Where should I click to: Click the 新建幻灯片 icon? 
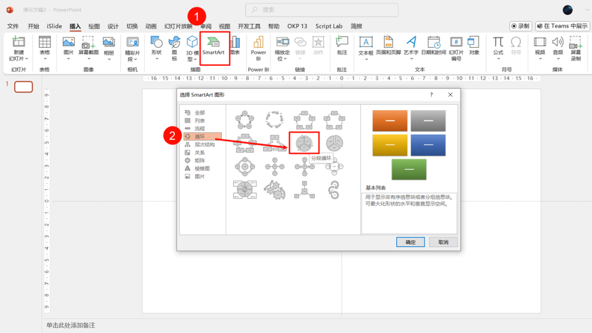[19, 42]
